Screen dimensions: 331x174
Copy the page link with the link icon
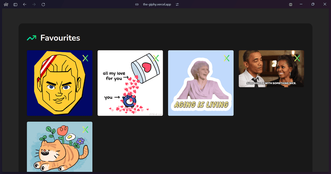pos(137,4)
